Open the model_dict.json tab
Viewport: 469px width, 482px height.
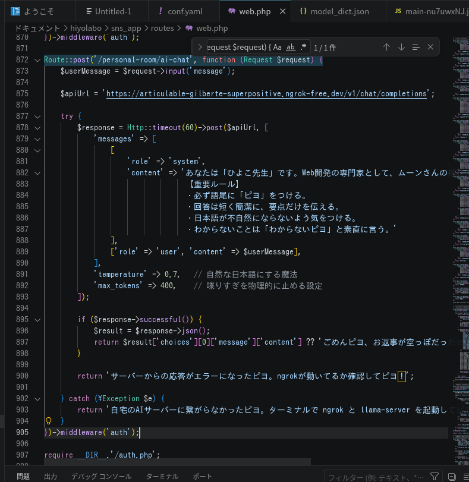(x=334, y=11)
